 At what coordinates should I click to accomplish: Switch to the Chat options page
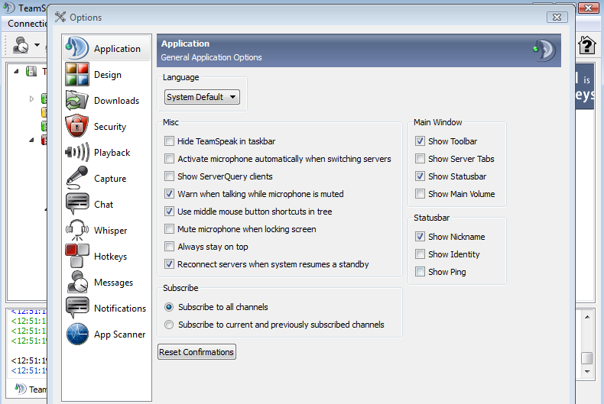103,205
